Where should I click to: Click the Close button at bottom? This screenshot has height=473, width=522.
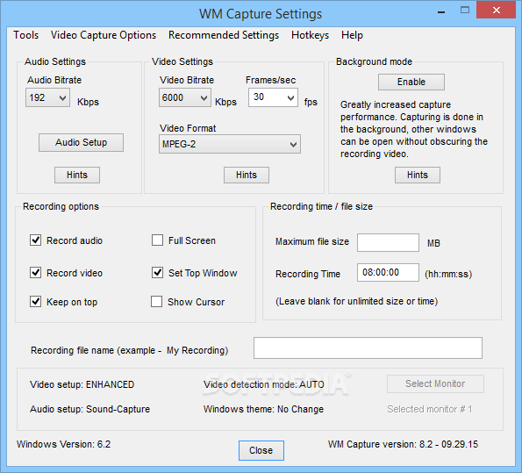[261, 450]
